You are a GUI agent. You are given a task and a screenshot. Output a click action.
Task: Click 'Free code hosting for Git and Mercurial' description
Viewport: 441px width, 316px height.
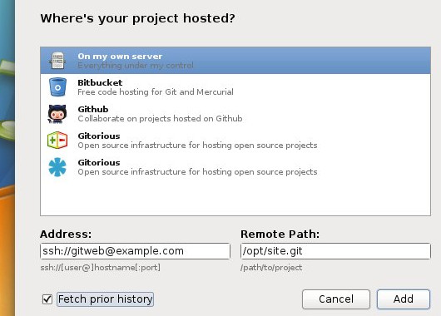tap(156, 92)
